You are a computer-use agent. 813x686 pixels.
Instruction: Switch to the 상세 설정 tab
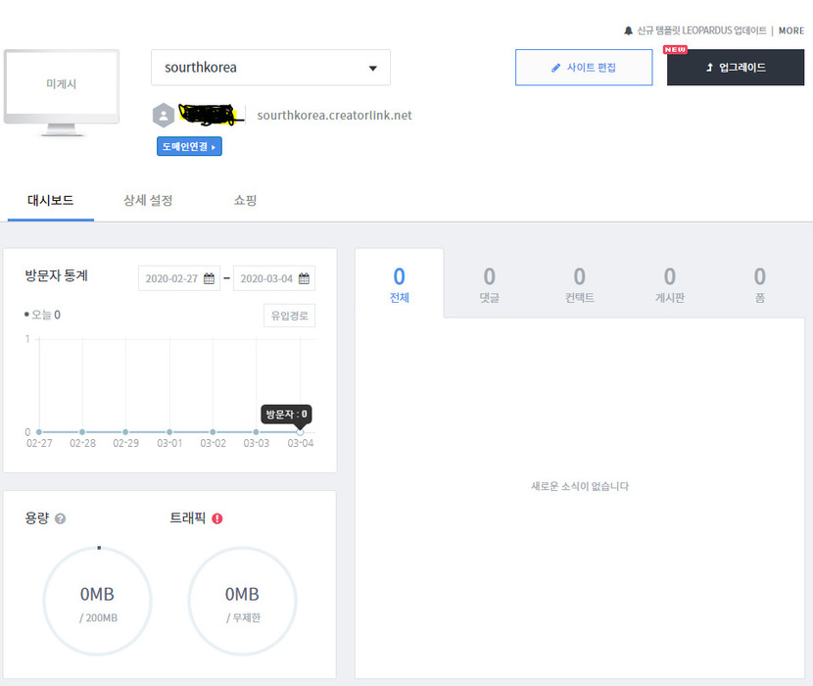coord(148,201)
